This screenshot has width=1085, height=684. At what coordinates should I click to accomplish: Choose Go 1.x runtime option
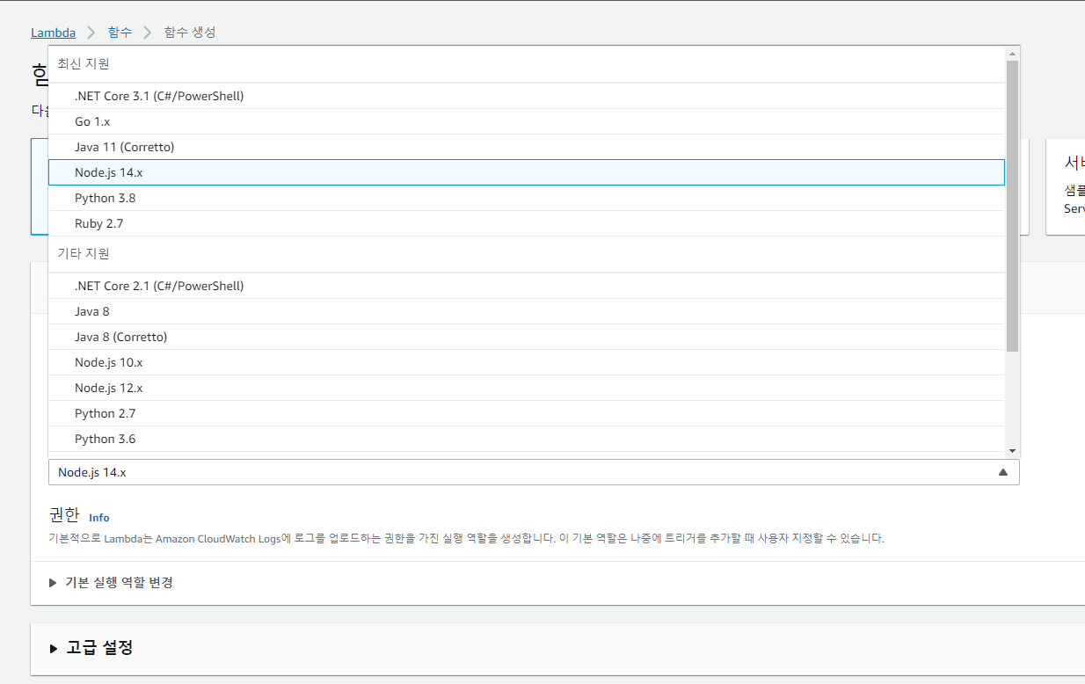[x=526, y=121]
